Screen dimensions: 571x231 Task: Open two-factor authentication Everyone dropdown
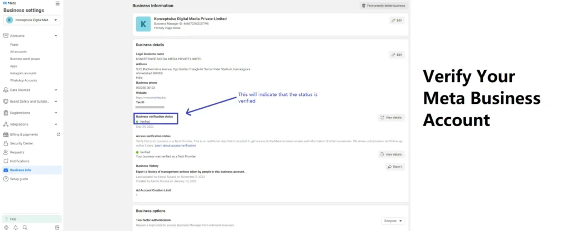[393, 221]
